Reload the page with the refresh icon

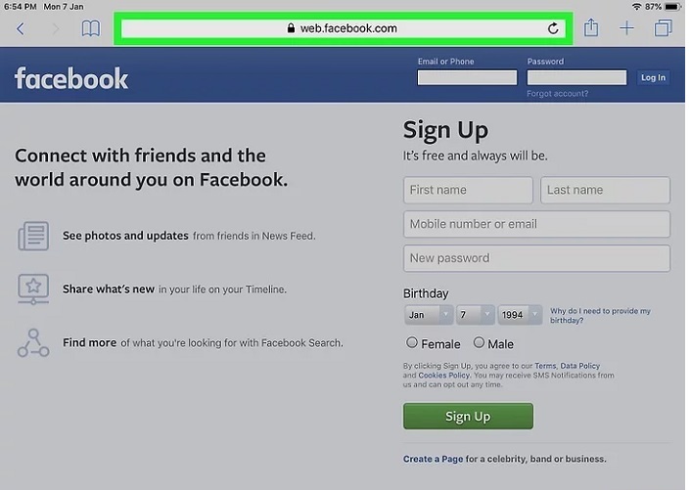point(553,28)
